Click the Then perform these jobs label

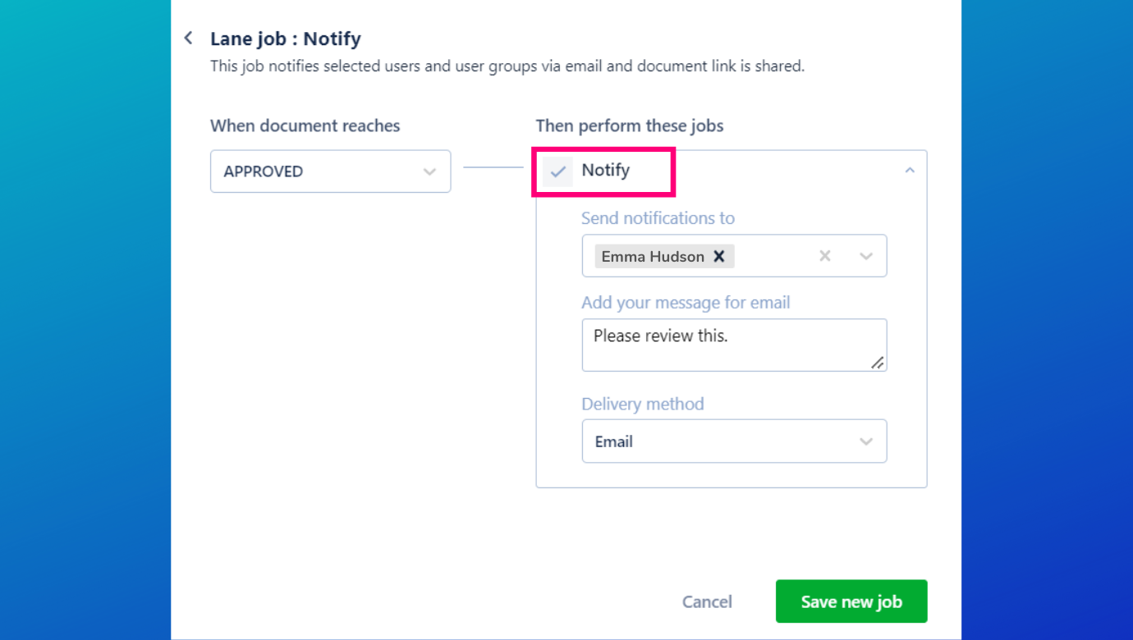(629, 126)
